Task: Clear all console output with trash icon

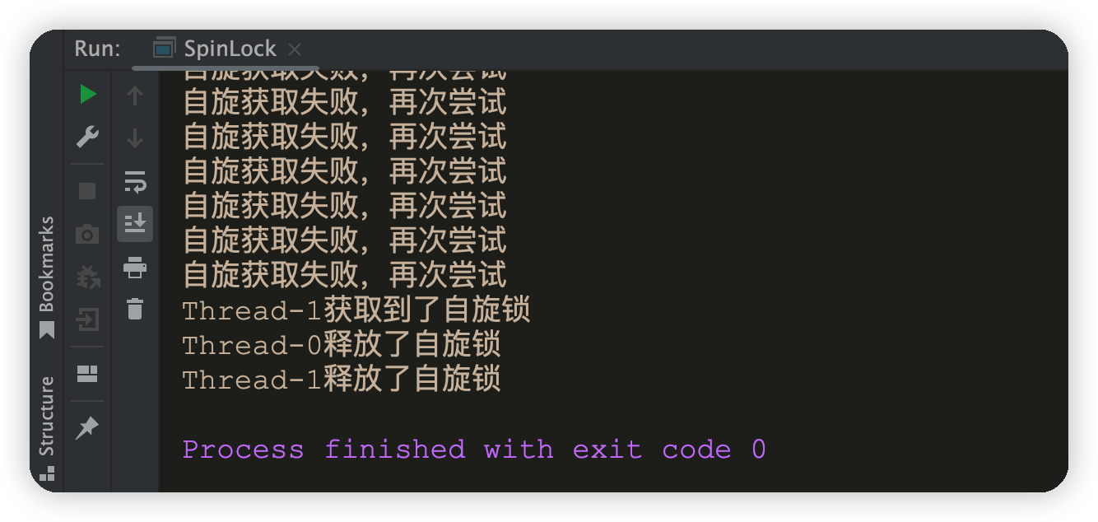Action: pos(135,309)
